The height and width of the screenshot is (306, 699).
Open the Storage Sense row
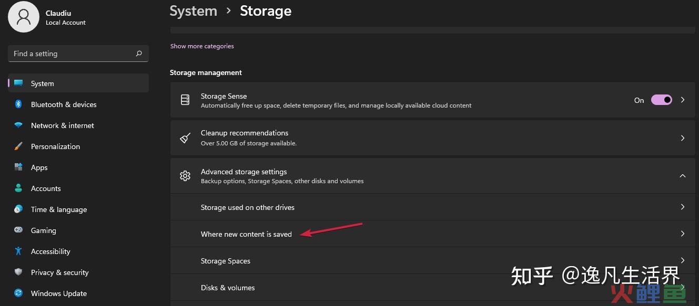[x=432, y=100]
